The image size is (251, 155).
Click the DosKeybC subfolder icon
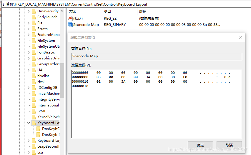(x=39, y=129)
